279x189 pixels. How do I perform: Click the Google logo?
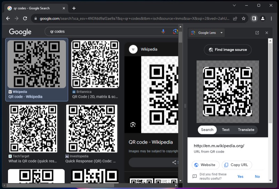click(x=20, y=32)
